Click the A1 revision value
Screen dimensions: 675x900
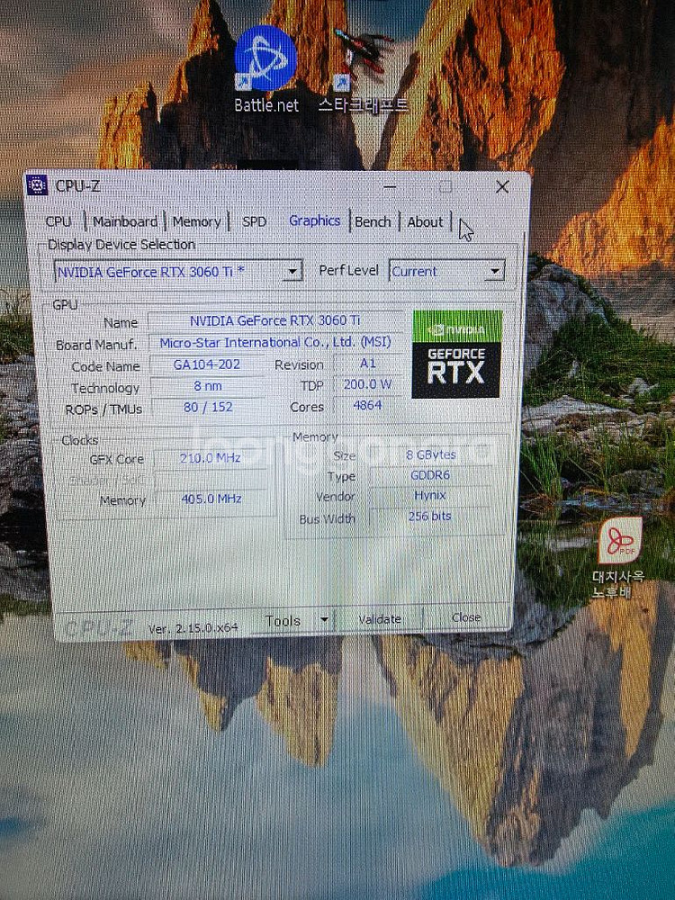(x=368, y=364)
